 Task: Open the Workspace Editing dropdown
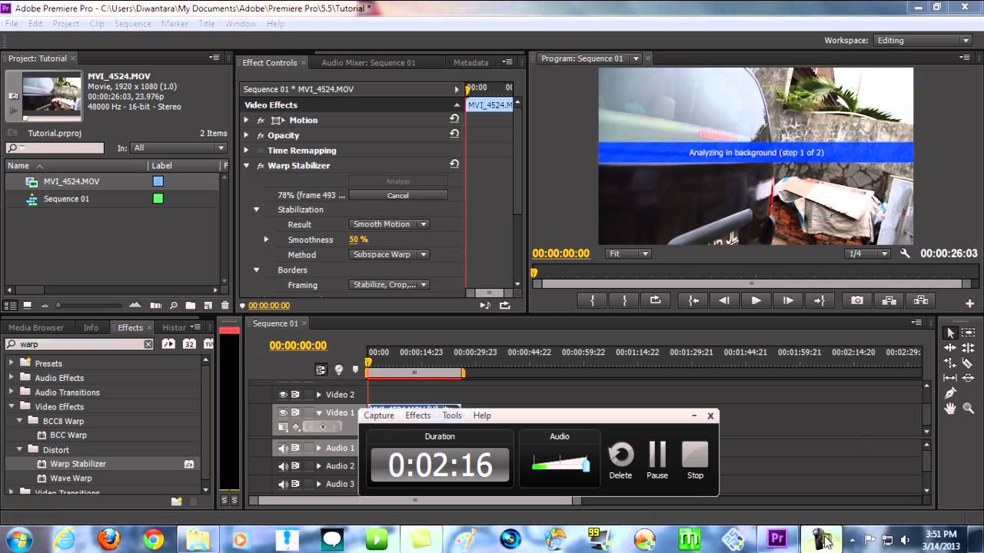tap(923, 41)
